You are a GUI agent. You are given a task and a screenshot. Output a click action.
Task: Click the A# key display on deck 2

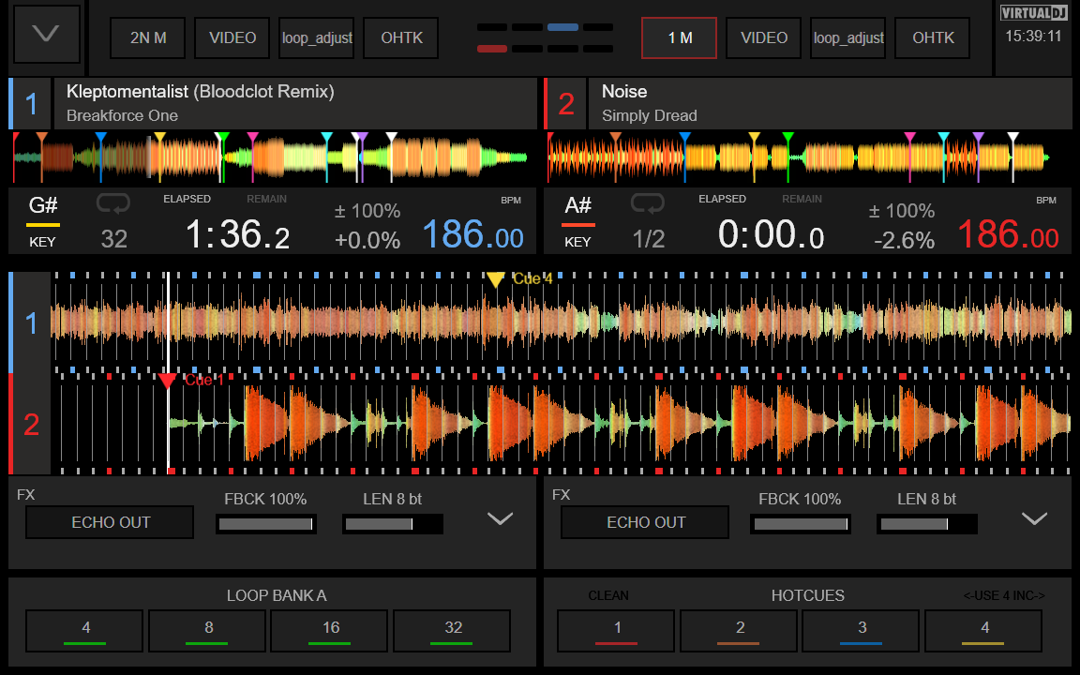tap(577, 205)
